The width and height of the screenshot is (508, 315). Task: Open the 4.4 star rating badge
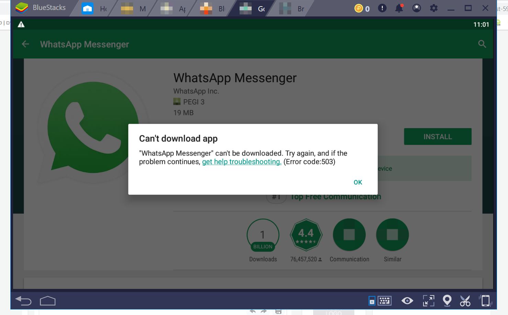click(x=306, y=235)
